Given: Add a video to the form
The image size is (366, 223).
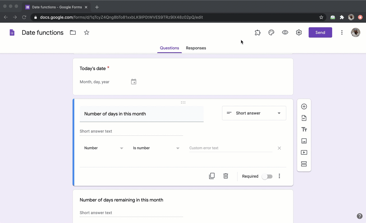Looking at the screenshot, I should click(x=304, y=152).
